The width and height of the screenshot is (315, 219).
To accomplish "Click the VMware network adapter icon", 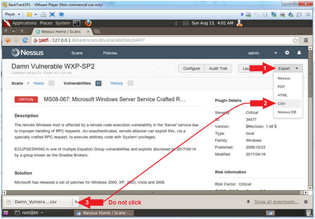I will click(273, 14).
